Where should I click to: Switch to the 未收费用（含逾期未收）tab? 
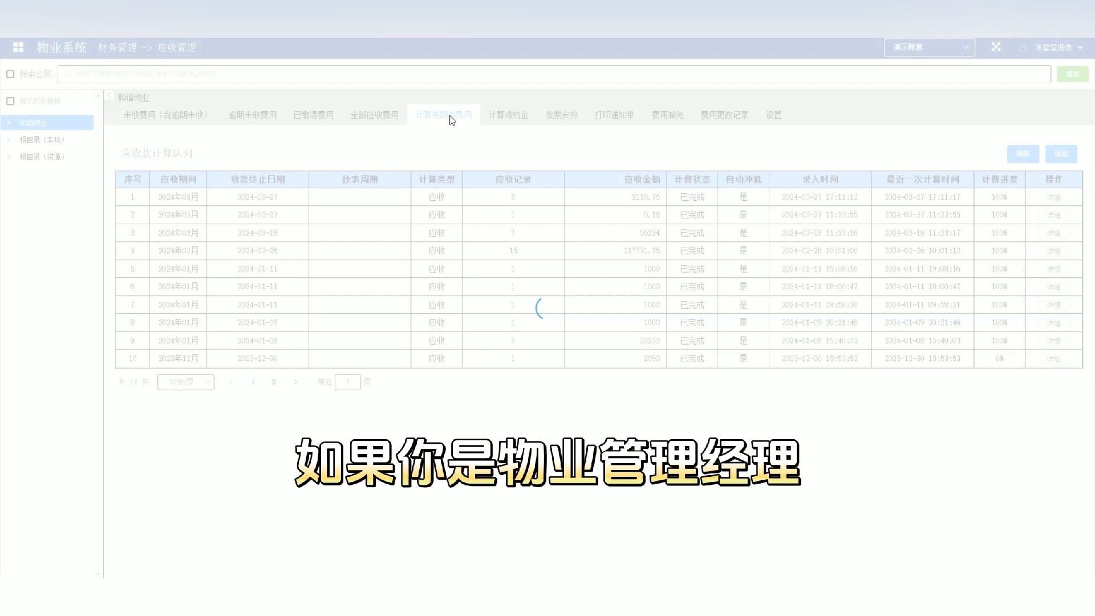pyautogui.click(x=167, y=115)
